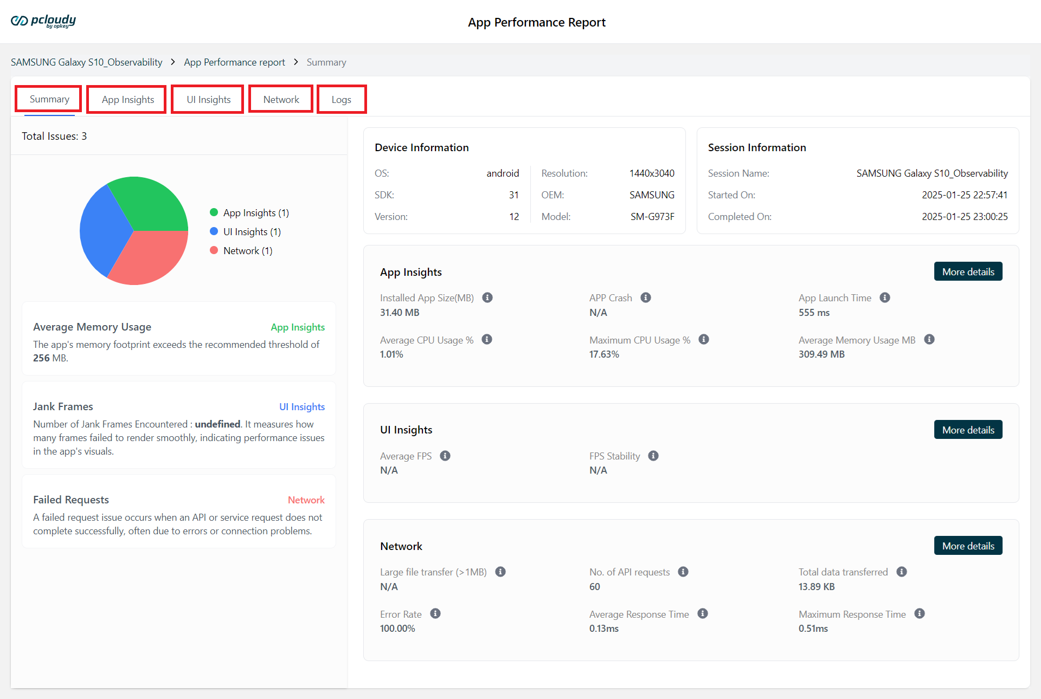The image size is (1041, 699).
Task: Click info icon next to FPS Stability
Action: click(x=653, y=456)
